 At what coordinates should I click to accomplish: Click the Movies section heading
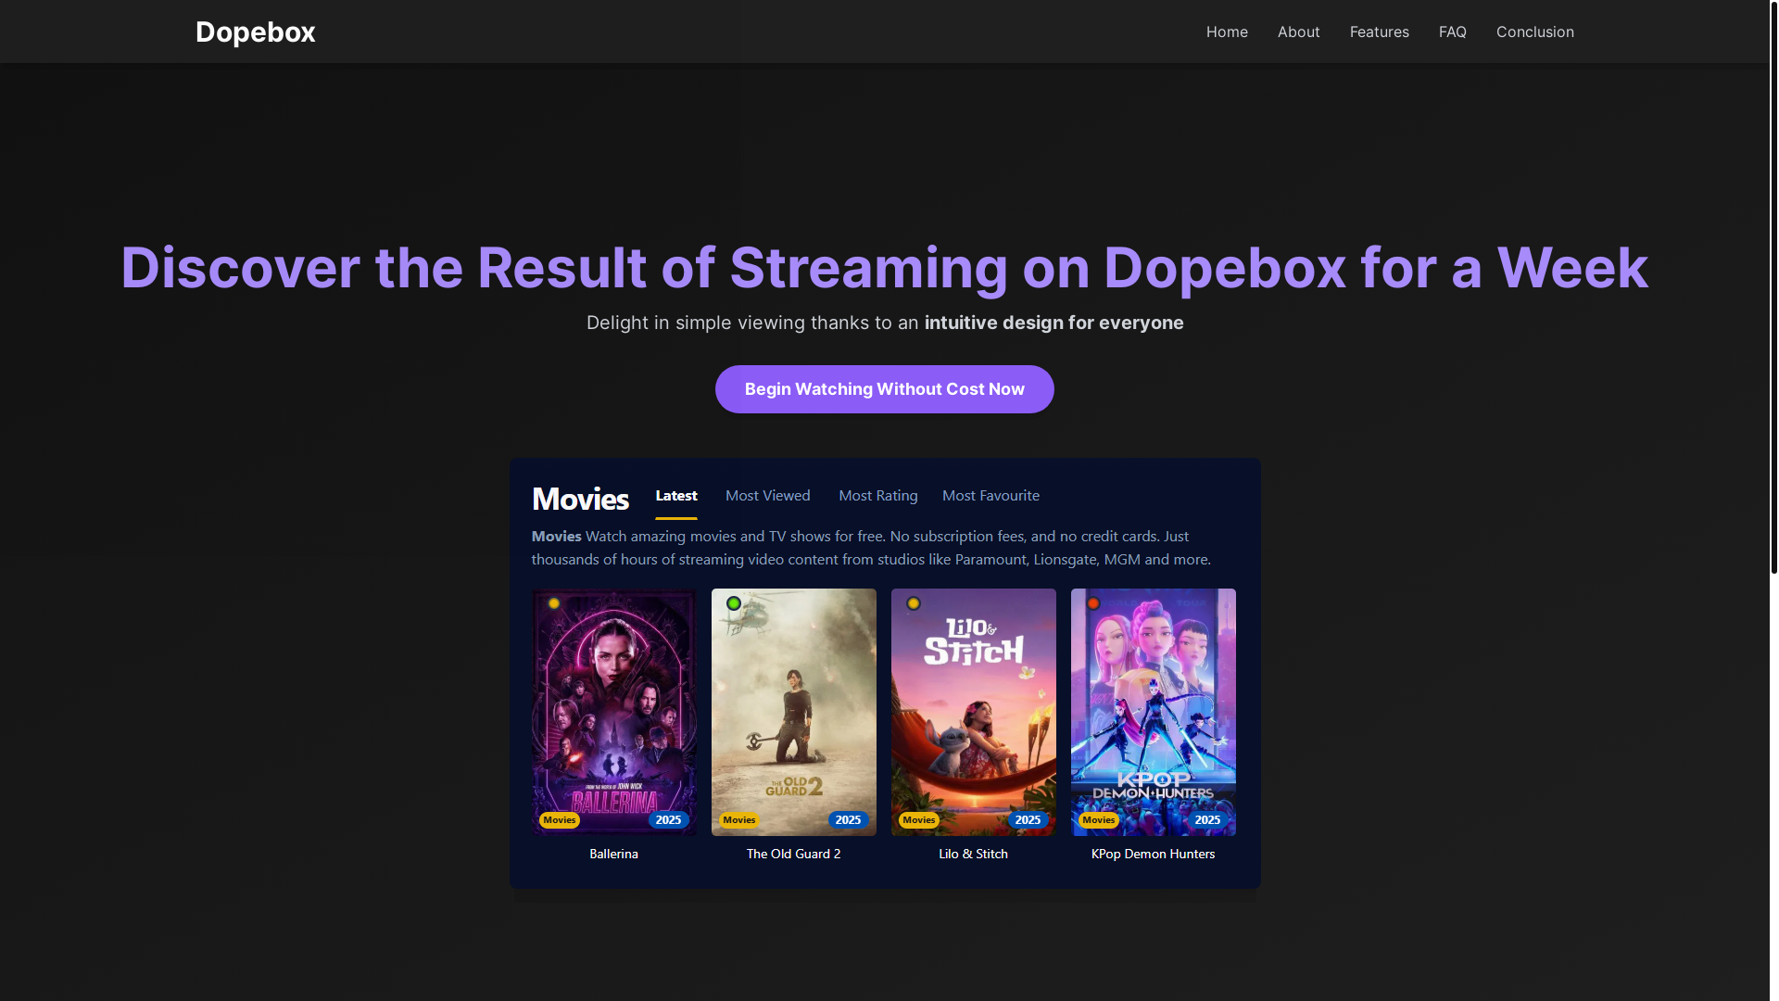coord(580,499)
